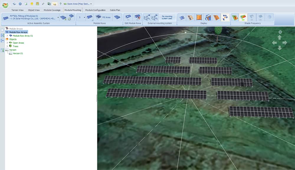Click the shade frequency colored terrain icon
Viewport: 295px width, 170px height.
point(235,17)
